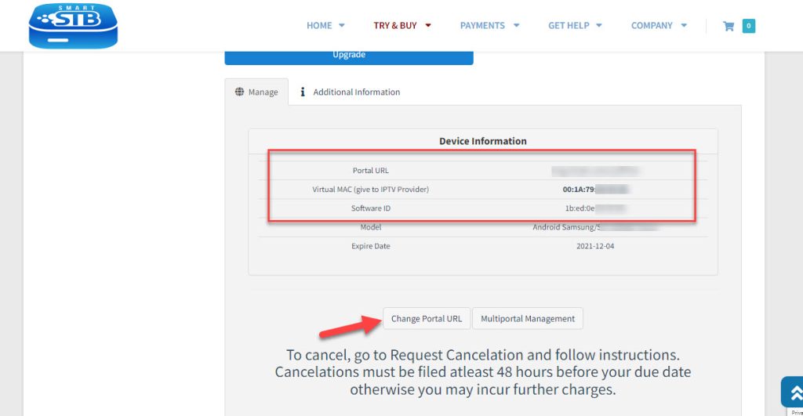Click the Change Portal URL button
Image resolution: width=803 pixels, height=416 pixels.
427,319
